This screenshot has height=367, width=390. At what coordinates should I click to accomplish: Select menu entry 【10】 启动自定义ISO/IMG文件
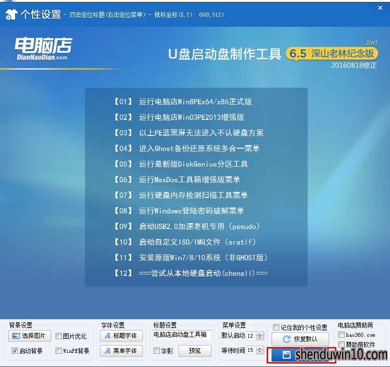(185, 242)
